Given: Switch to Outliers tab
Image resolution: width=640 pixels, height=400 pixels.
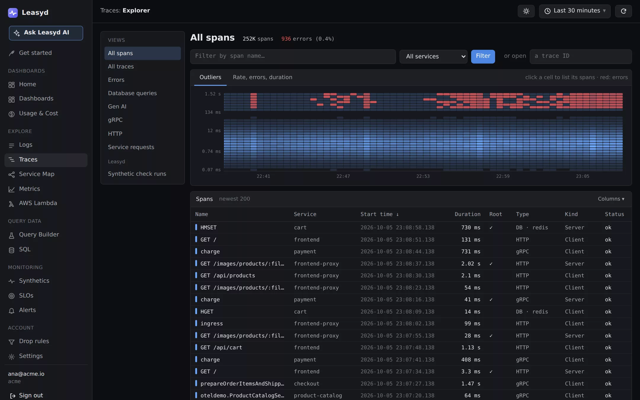Looking at the screenshot, I should [x=210, y=77].
